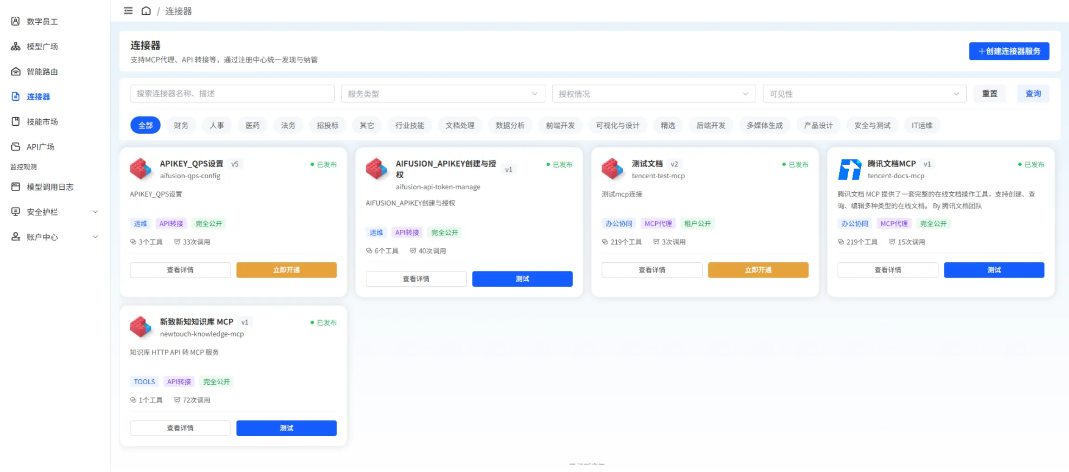
Task: Go to home via breadcrumb house icon
Action: [x=146, y=11]
